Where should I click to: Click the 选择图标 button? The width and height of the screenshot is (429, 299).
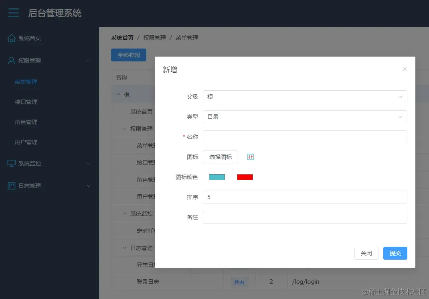coord(220,157)
